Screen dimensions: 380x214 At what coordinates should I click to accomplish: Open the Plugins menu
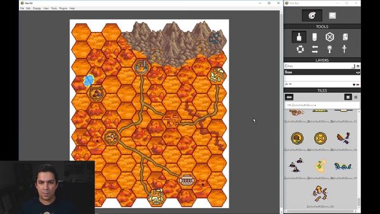tap(64, 8)
